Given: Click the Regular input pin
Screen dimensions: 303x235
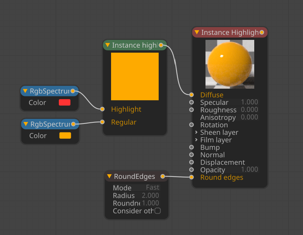Looking at the screenshot, I should coord(102,122).
